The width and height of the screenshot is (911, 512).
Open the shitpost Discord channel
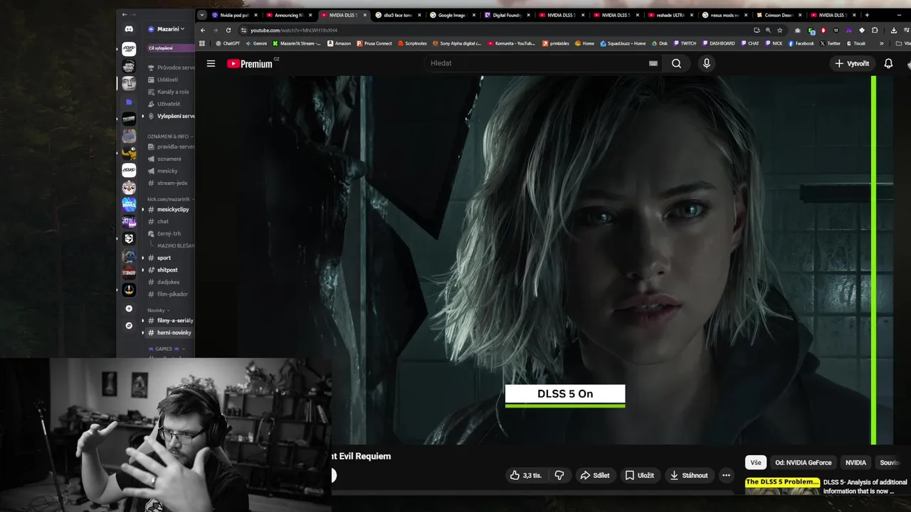[x=169, y=270]
